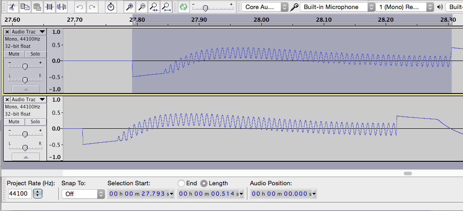
Task: Zoom out using the magnifier minus icon
Action: click(x=142, y=7)
